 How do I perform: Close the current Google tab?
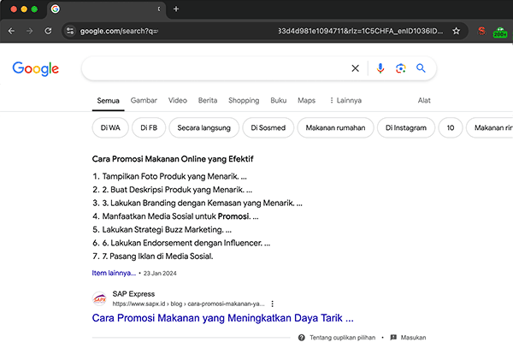tap(159, 9)
